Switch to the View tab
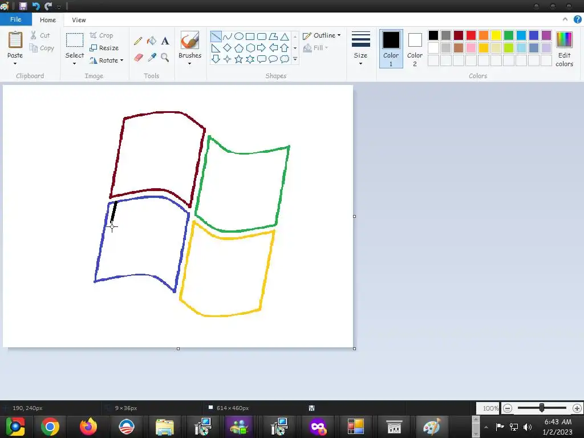The width and height of the screenshot is (584, 438). pyautogui.click(x=79, y=20)
